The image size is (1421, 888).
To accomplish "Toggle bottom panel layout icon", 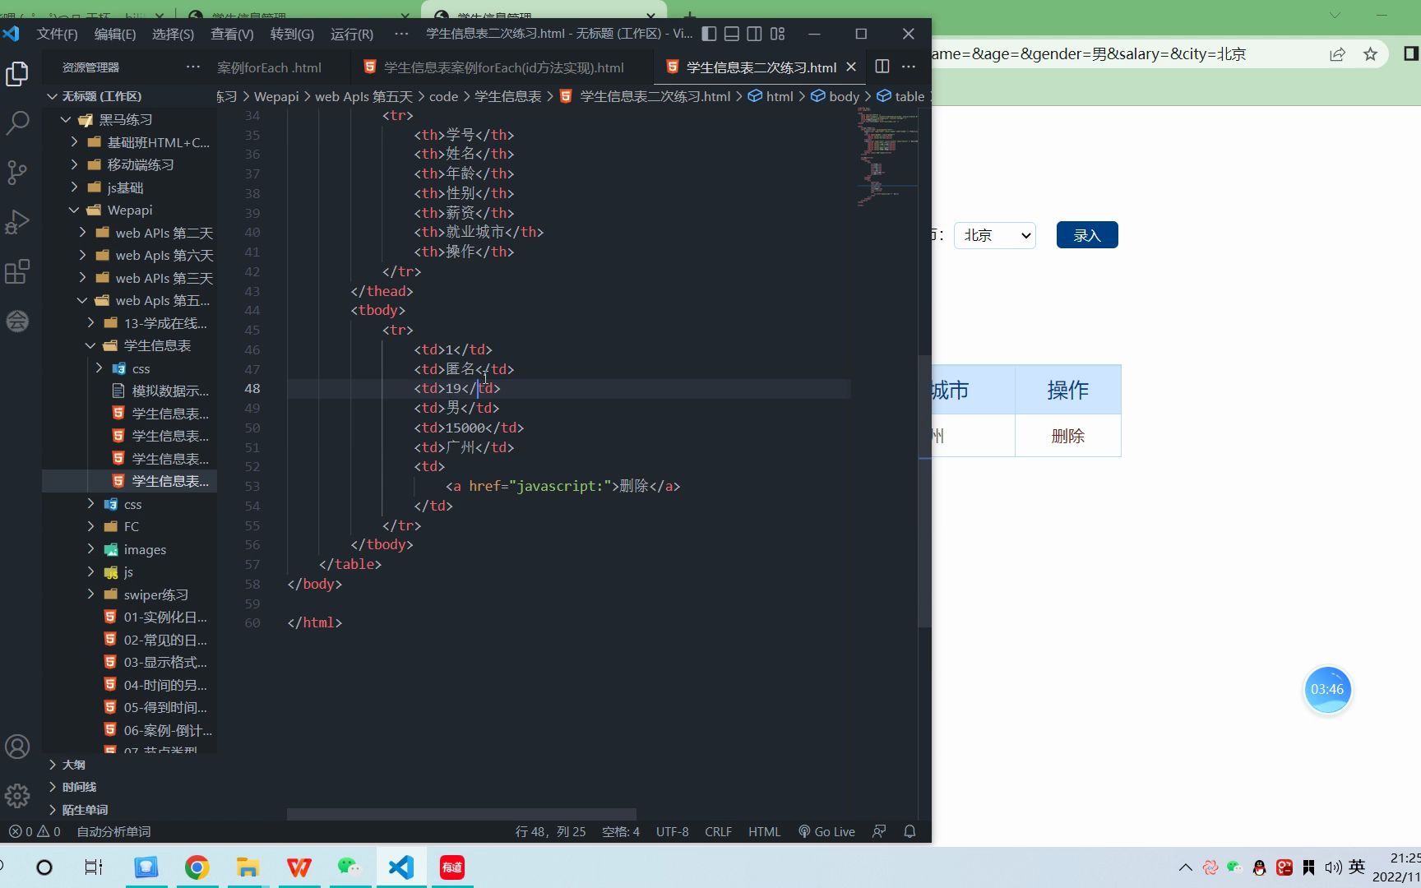I will coord(732,34).
